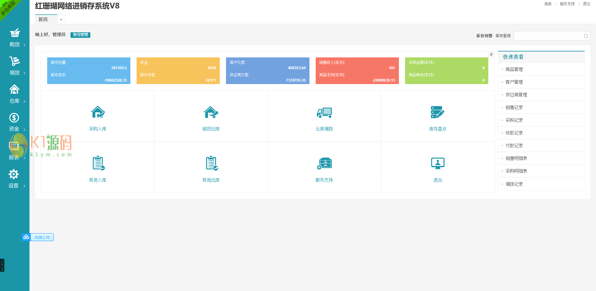Click the 其他出库 text label

211,180
